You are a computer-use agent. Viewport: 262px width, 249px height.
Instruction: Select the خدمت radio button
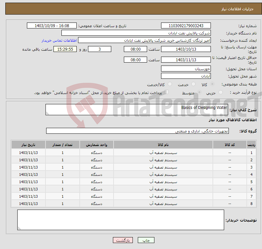click(x=193, y=84)
